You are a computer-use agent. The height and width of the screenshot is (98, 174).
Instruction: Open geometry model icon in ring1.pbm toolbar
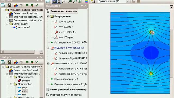pyautogui.click(x=16, y=5)
